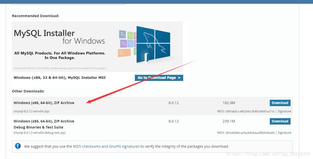Image resolution: width=313 pixels, height=159 pixels.
Task: Click the MD5 value 391b4299fca29a3843bdac556819be59
Action: [x=250, y=133]
